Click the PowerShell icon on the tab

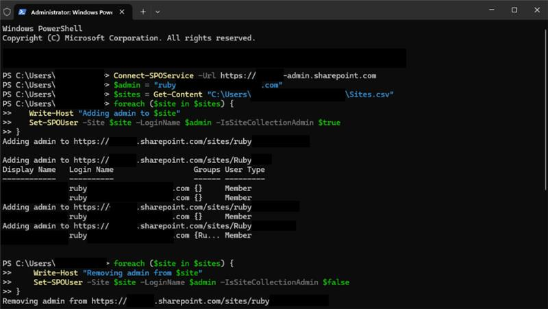click(x=23, y=12)
